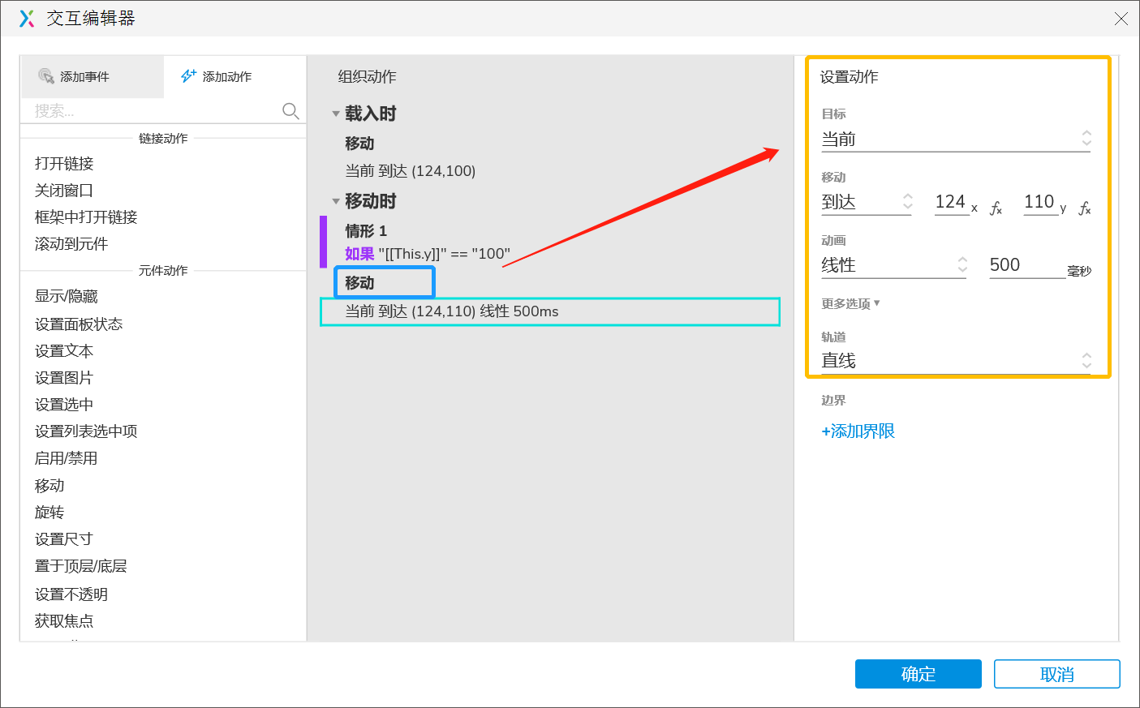
Task: Select 移动 action under 载入时
Action: coord(359,144)
